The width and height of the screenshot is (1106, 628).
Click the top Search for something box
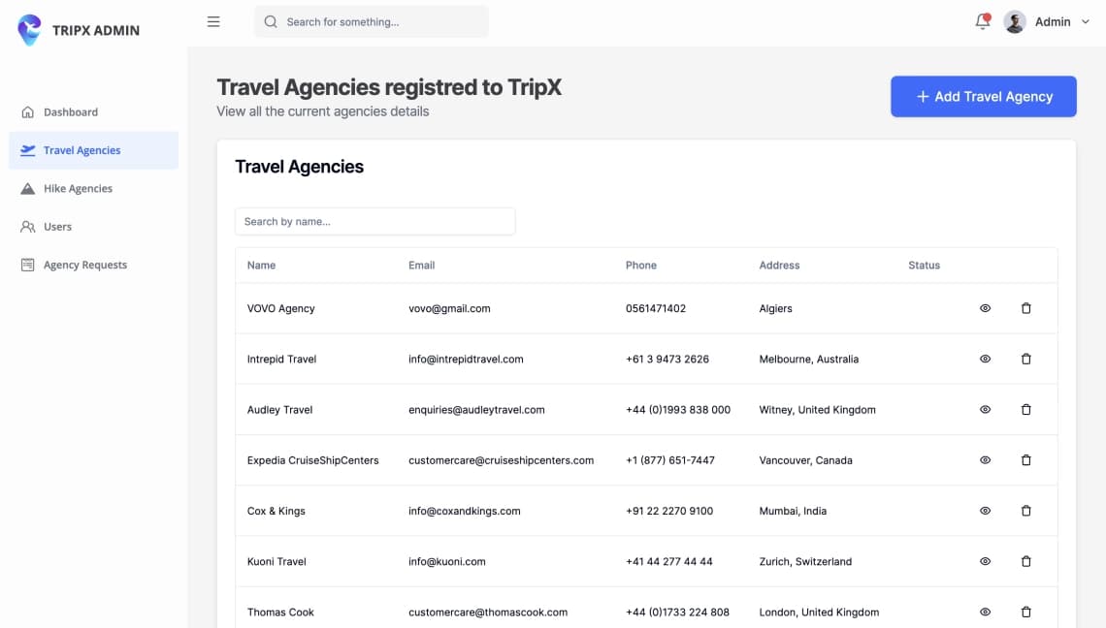point(371,22)
